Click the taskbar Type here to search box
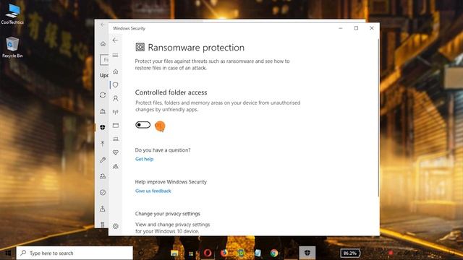The height and width of the screenshot is (260, 463). click(75, 253)
